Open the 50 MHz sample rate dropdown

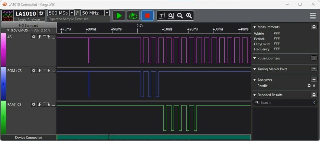pyautogui.click(x=107, y=13)
